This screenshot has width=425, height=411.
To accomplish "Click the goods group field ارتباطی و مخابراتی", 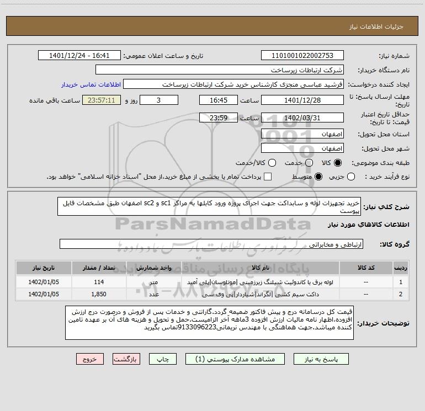I will pos(211,244).
